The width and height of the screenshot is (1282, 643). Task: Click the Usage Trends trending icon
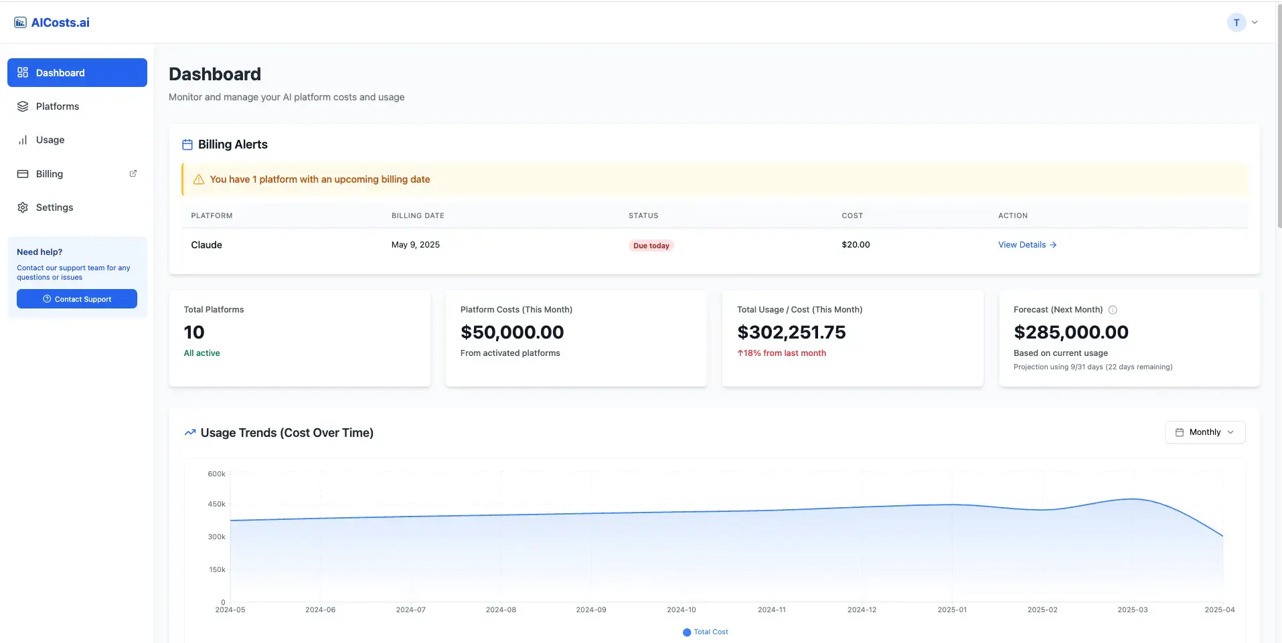190,432
